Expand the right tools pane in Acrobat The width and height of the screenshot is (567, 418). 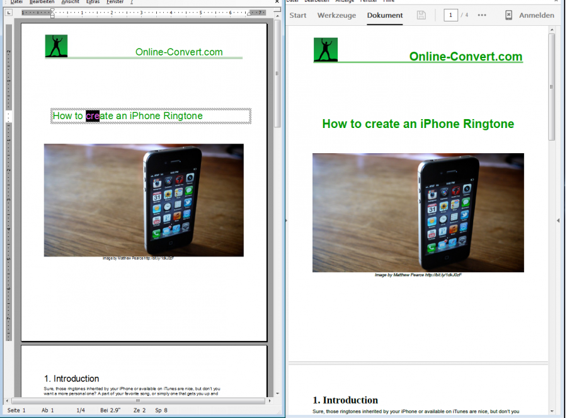(x=558, y=220)
